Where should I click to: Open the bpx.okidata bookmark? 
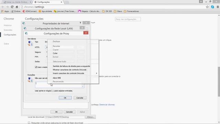pos(45,11)
